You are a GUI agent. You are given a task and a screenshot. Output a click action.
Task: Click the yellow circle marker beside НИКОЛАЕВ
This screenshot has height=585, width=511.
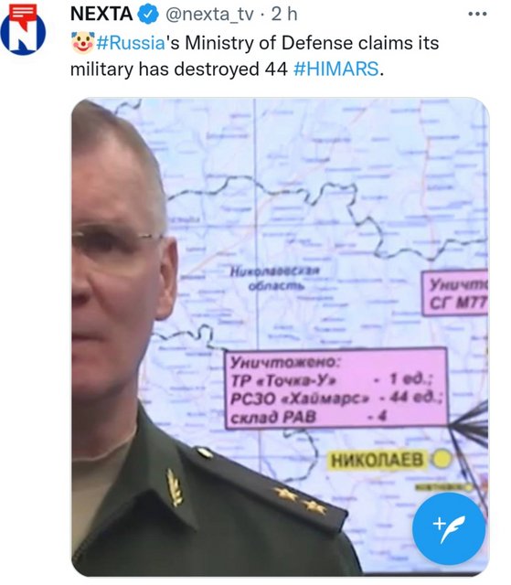click(x=442, y=459)
